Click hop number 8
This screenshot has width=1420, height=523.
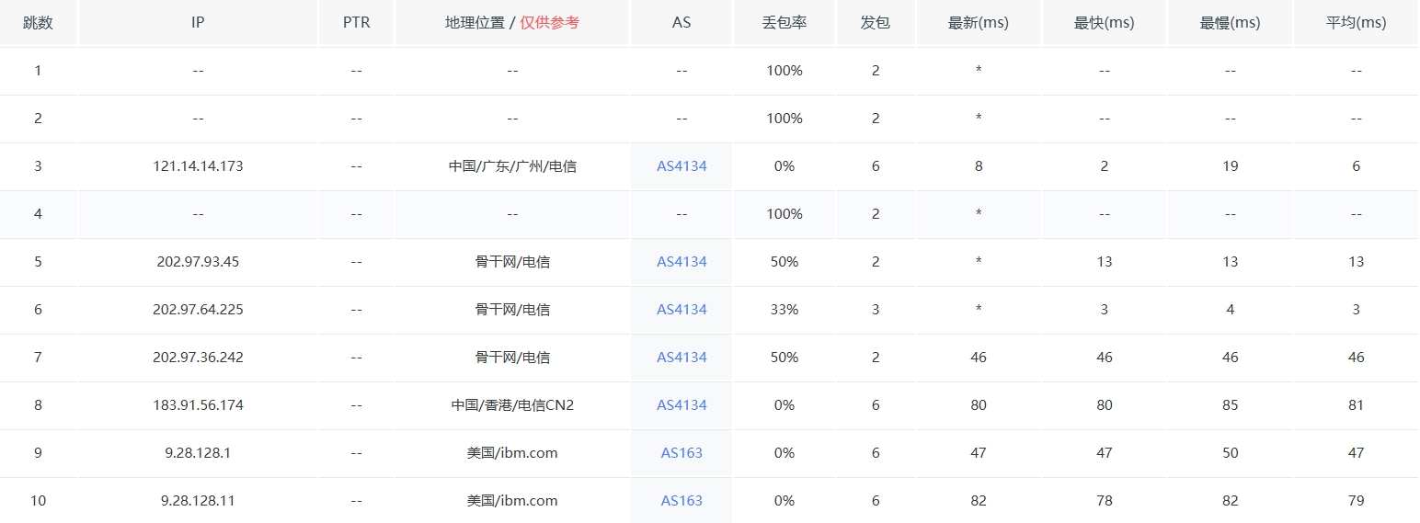(38, 405)
